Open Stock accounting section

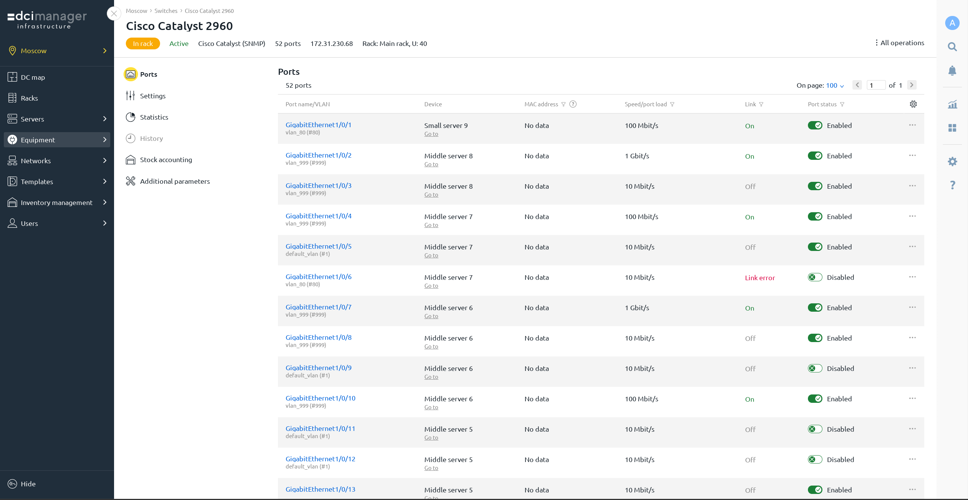[166, 160]
